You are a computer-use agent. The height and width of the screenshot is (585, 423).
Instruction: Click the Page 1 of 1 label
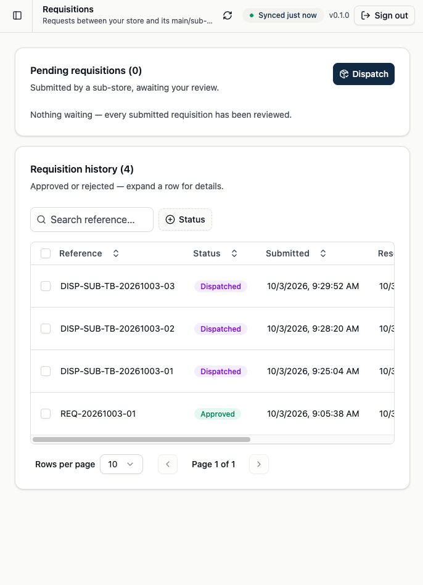pos(213,464)
